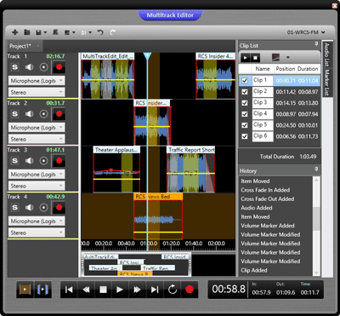Select Clip Added history entry

tap(254, 270)
